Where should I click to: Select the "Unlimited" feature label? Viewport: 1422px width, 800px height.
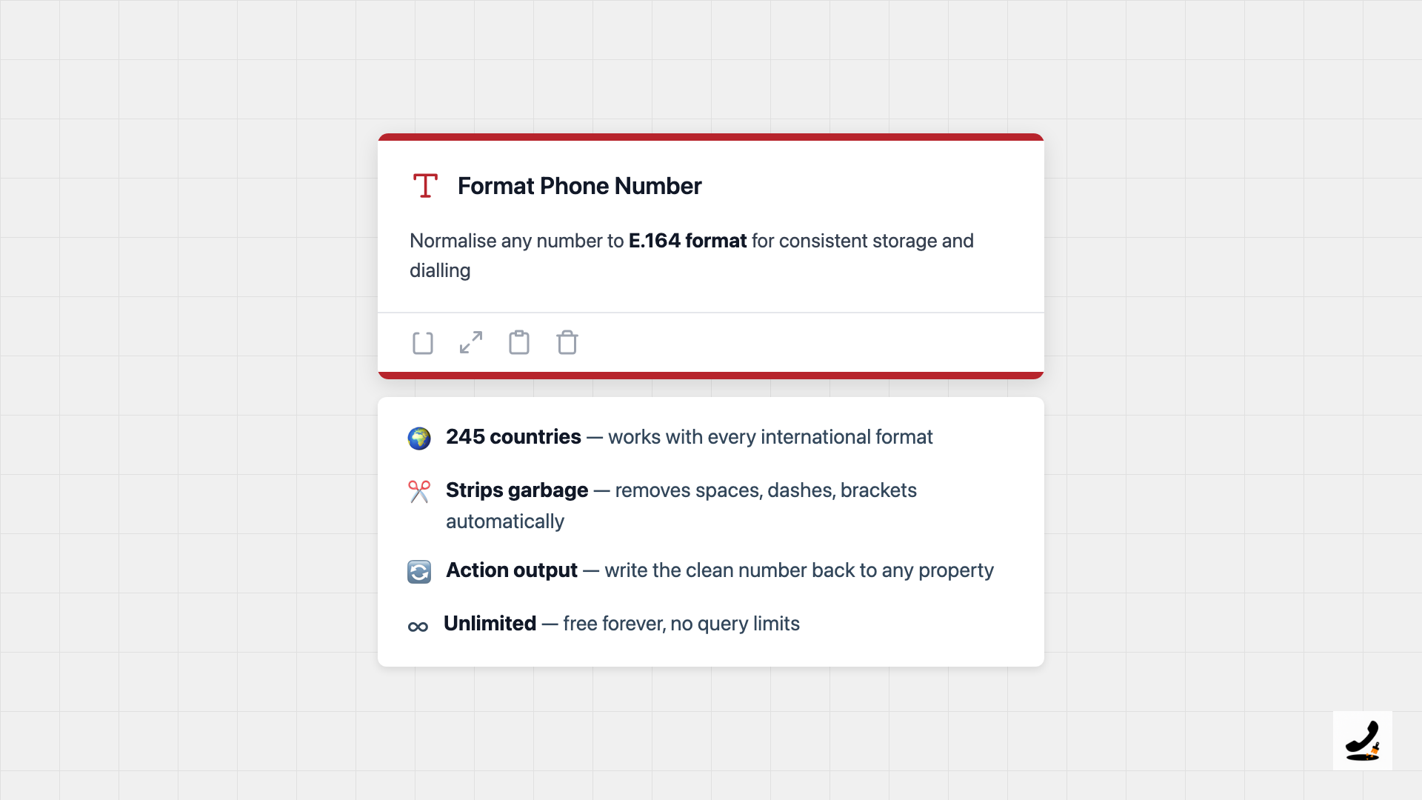tap(490, 624)
